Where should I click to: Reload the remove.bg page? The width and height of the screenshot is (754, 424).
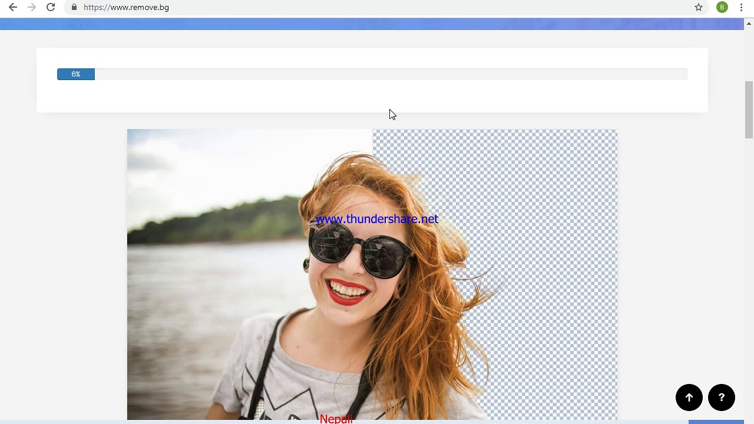(51, 7)
